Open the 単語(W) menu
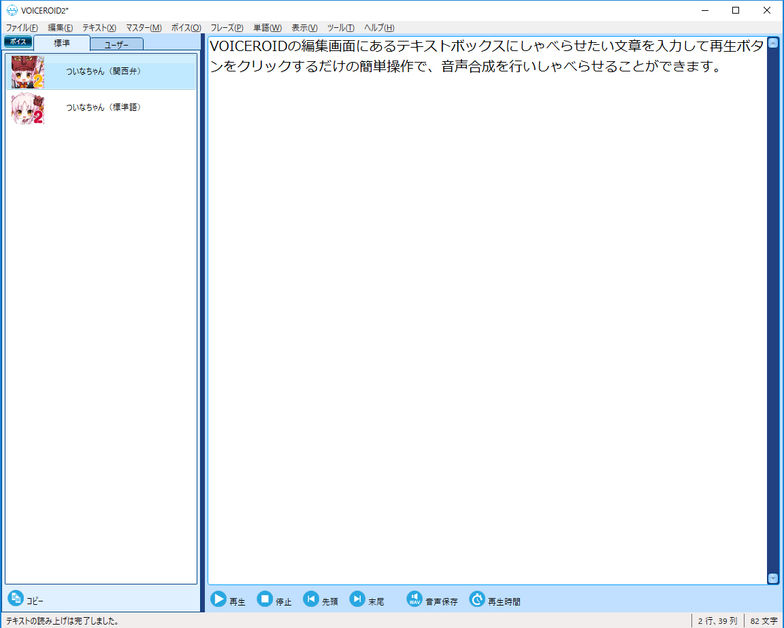 (x=267, y=27)
